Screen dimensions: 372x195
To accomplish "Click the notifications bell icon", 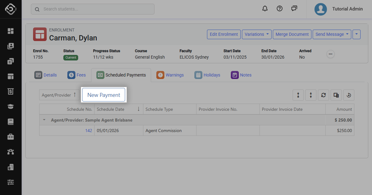I will point(265,9).
